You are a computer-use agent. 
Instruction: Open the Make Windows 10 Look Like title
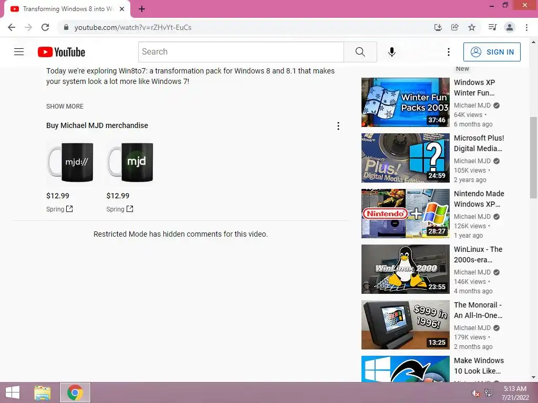pyautogui.click(x=479, y=366)
